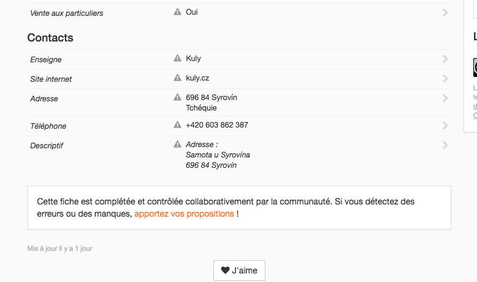
Task: Click the Vente aux particuliers label
Action: tap(67, 13)
